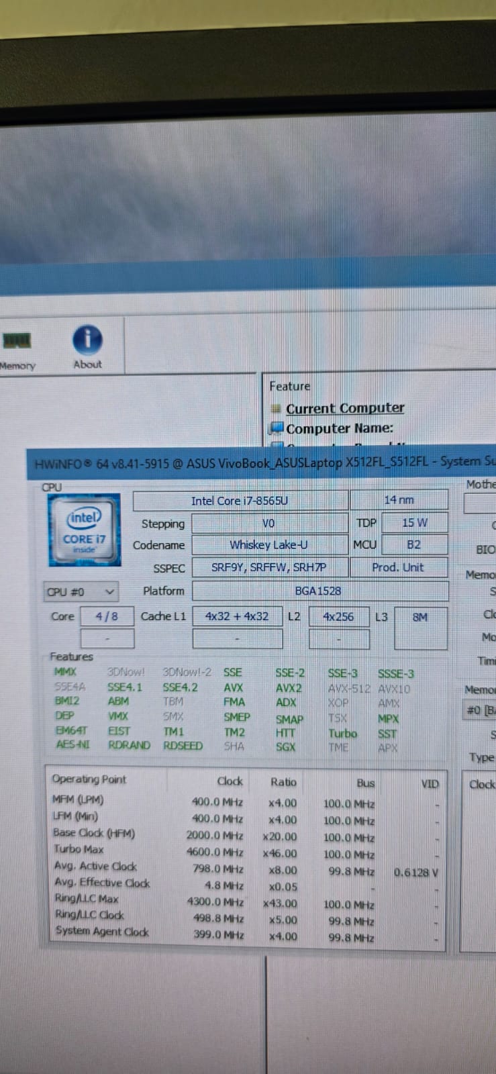The height and width of the screenshot is (1074, 496).
Task: Click the SMEP feature label
Action: (x=237, y=717)
